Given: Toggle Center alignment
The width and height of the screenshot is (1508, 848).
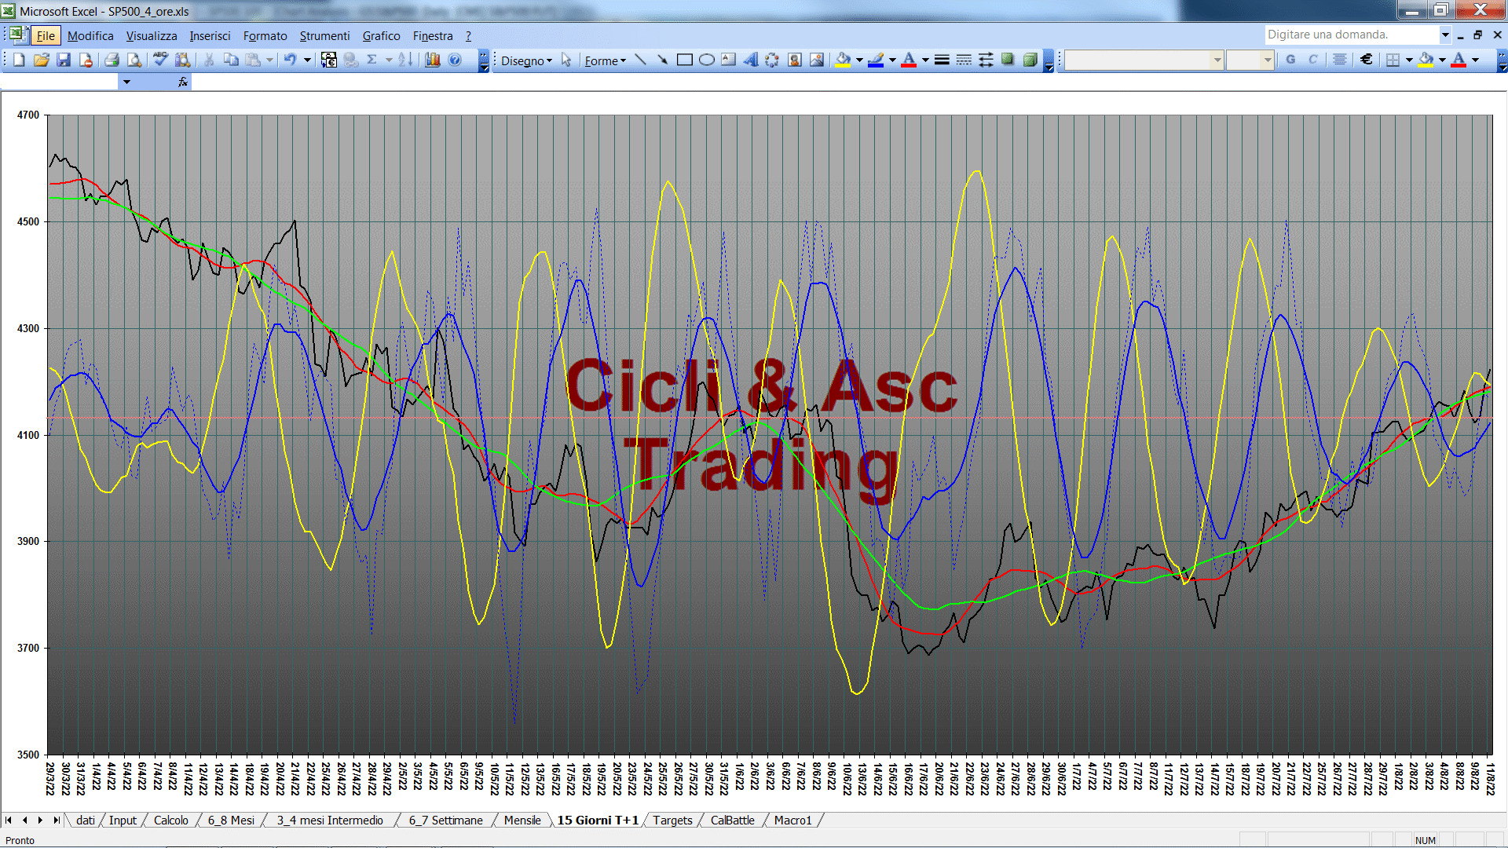Looking at the screenshot, I should click(1340, 60).
